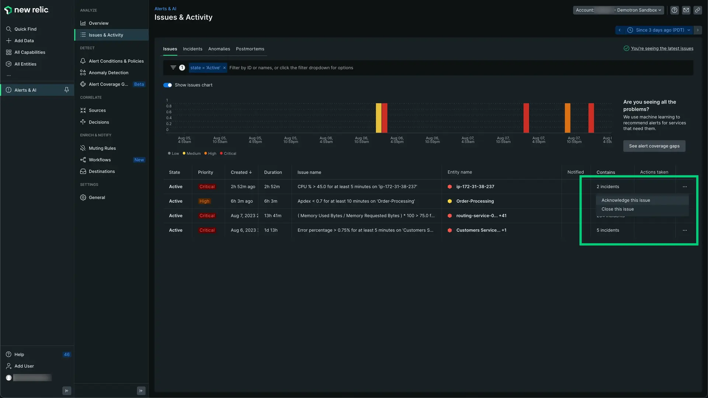The width and height of the screenshot is (708, 398).
Task: Switch to the Issues tab
Action: coord(170,49)
